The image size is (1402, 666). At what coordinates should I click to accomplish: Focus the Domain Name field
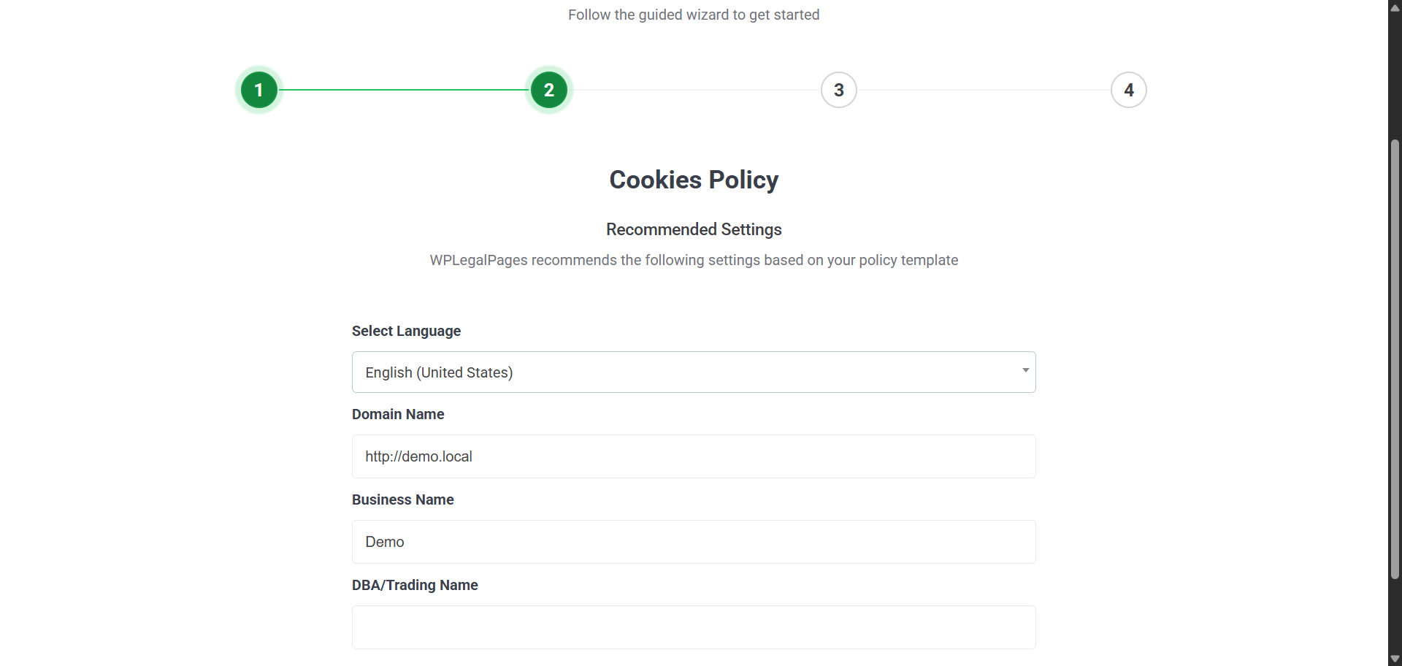(693, 456)
